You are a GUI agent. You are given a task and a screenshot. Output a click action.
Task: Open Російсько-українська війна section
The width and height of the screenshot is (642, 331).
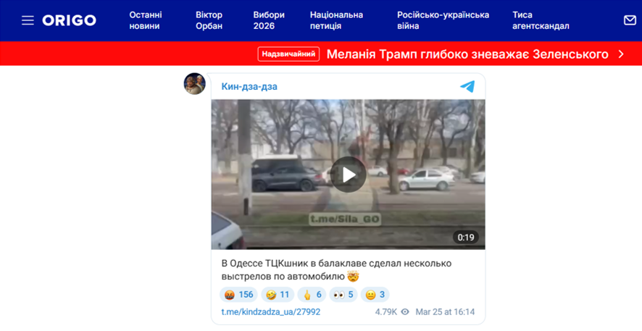[443, 20]
